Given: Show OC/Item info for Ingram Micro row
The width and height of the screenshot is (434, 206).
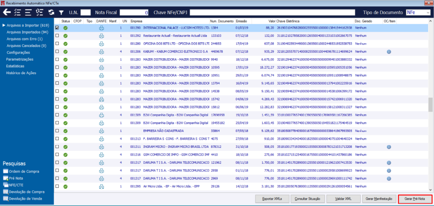Looking at the screenshot, I should (x=388, y=147).
